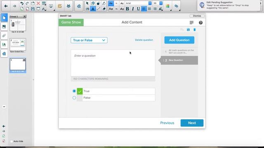Open the SMART response assessment checkmark icon

(59, 6)
